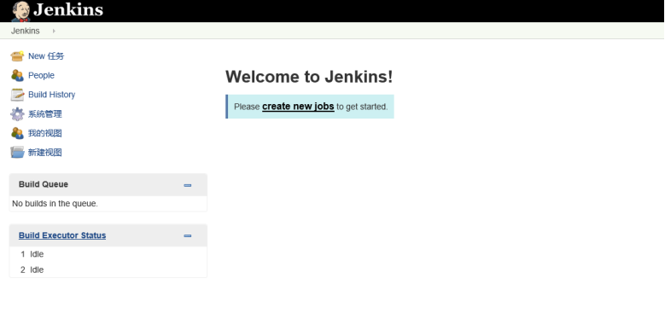This screenshot has width=665, height=325.
Task: Click the New 任务 box icon
Action: 17,56
